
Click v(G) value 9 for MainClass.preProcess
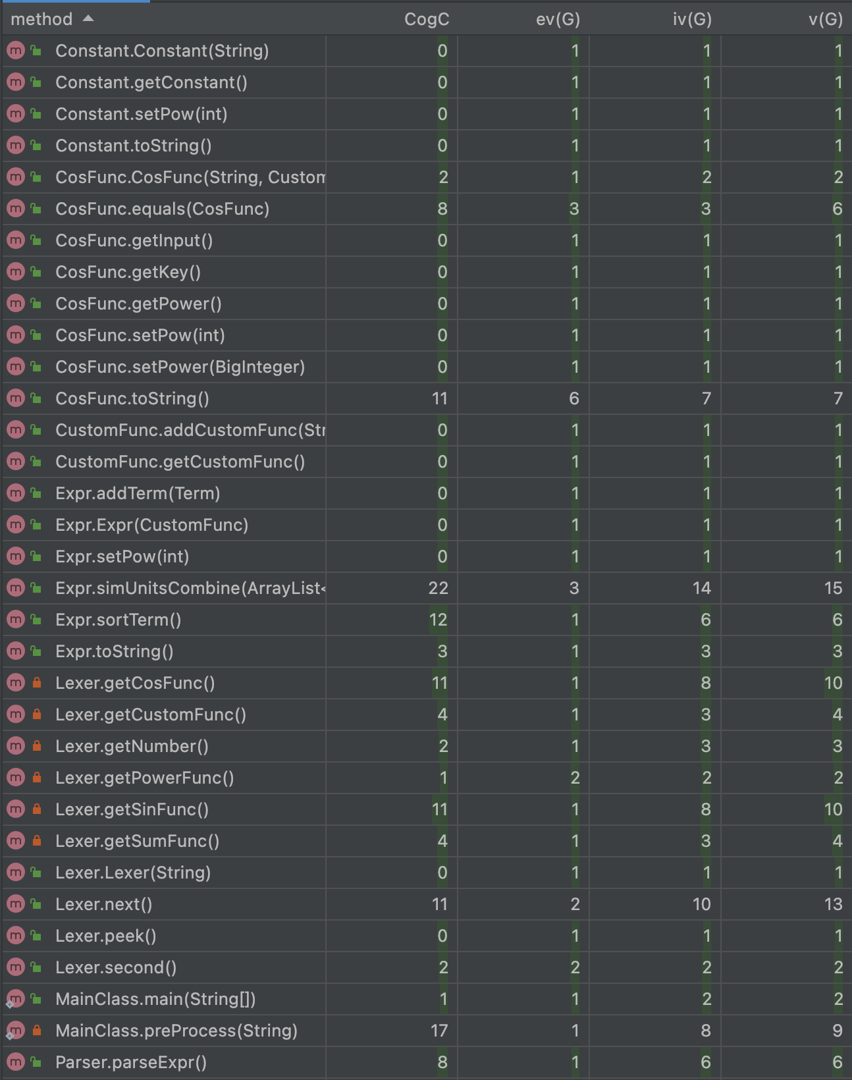click(x=838, y=1031)
